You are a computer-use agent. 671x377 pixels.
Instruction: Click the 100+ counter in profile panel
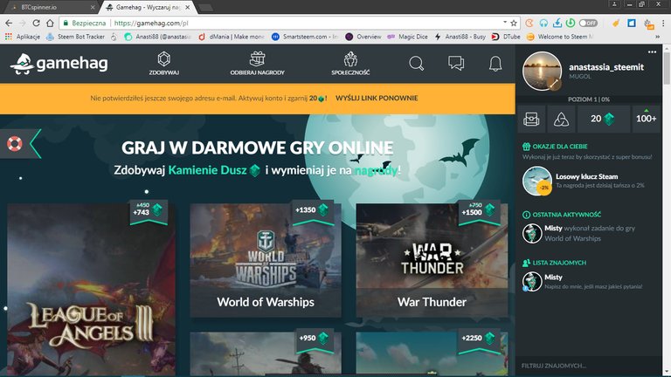point(647,119)
